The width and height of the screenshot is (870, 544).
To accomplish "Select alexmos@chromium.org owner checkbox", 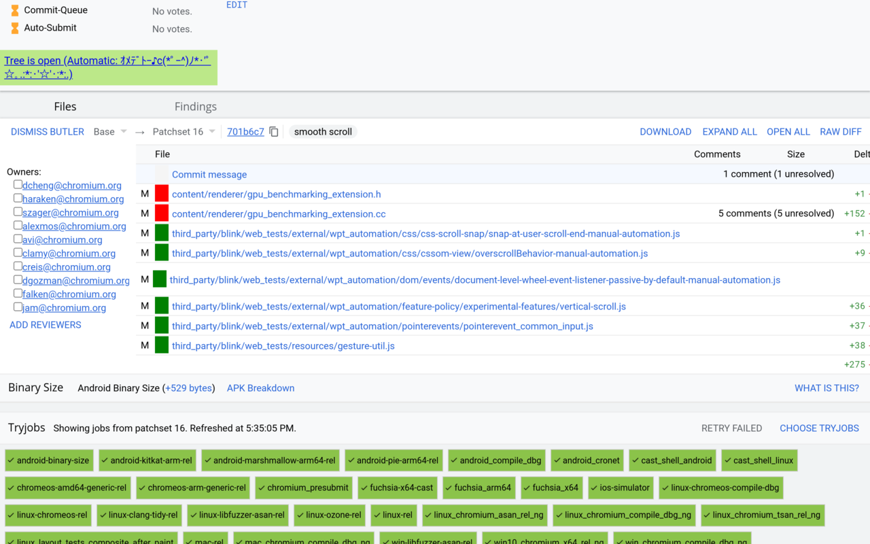I will coord(18,225).
